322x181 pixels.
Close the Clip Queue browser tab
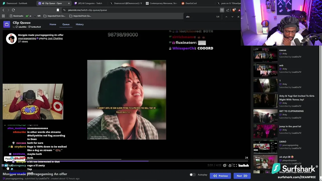pyautogui.click(x=69, y=3)
